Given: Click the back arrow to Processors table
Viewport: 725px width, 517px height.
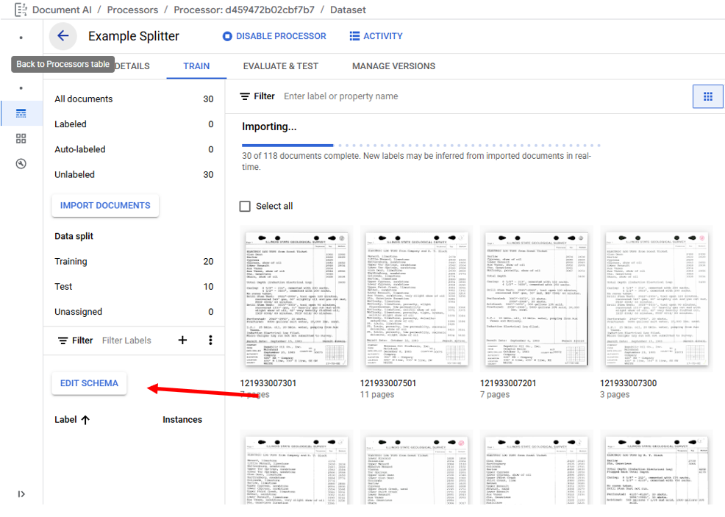Looking at the screenshot, I should pos(63,36).
